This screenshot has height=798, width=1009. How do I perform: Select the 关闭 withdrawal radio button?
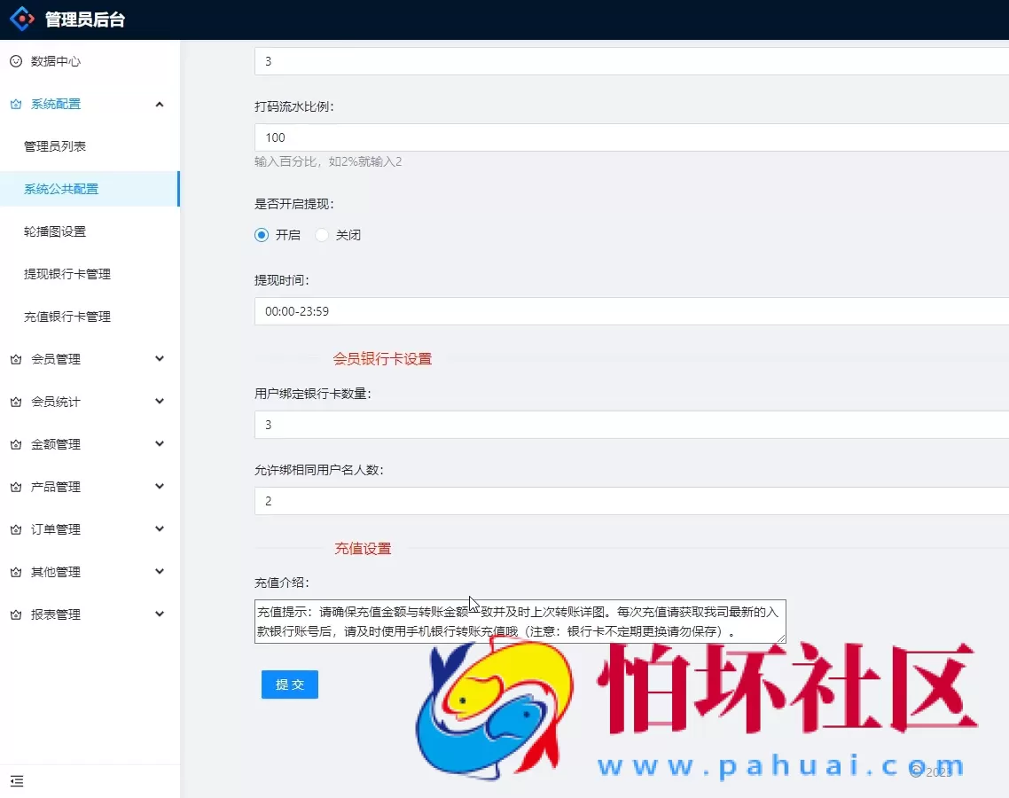pos(320,234)
